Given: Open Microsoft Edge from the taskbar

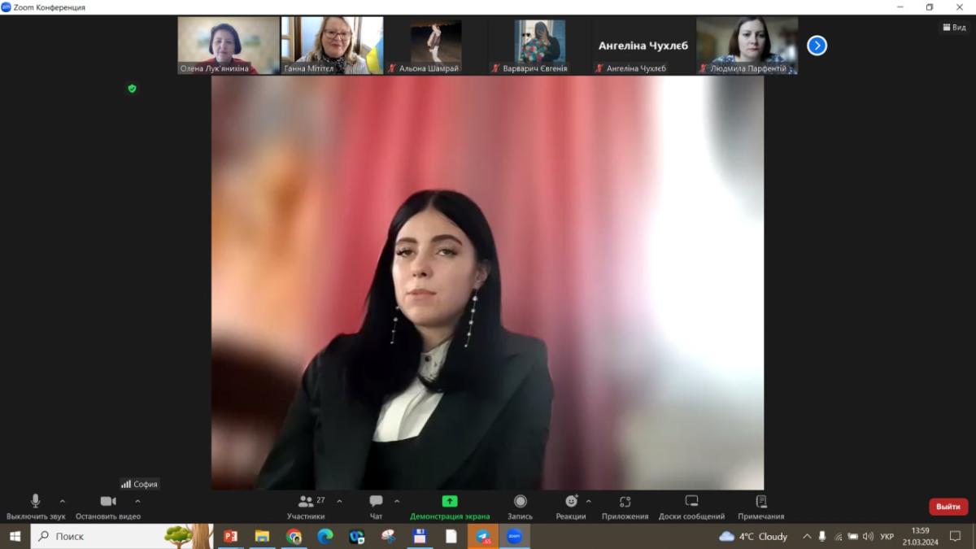Looking at the screenshot, I should click(x=325, y=536).
